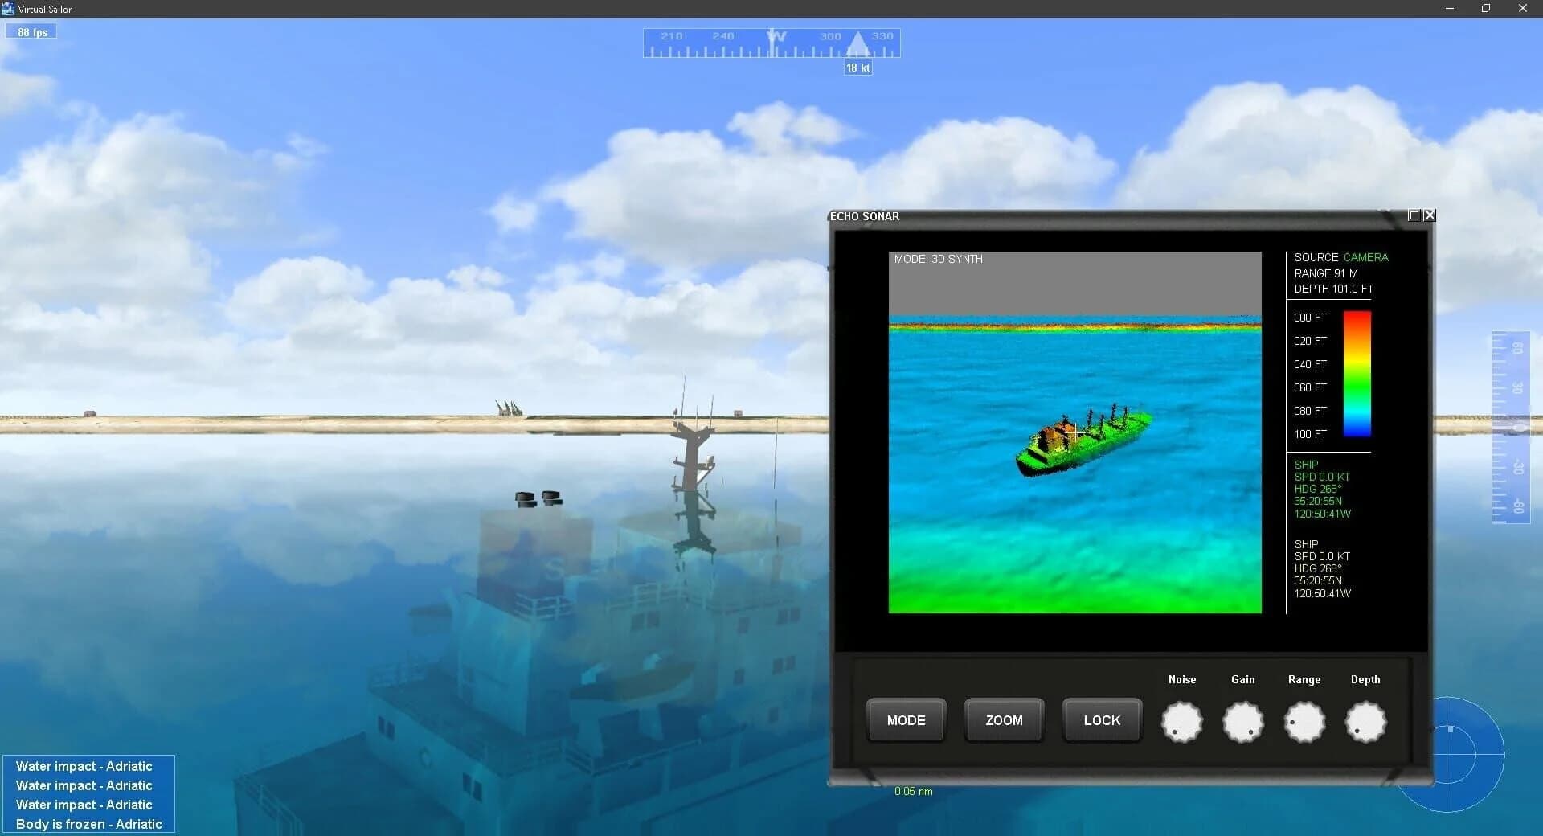The width and height of the screenshot is (1543, 836).
Task: Click the crosshair in the sonar display
Action: (1074, 434)
